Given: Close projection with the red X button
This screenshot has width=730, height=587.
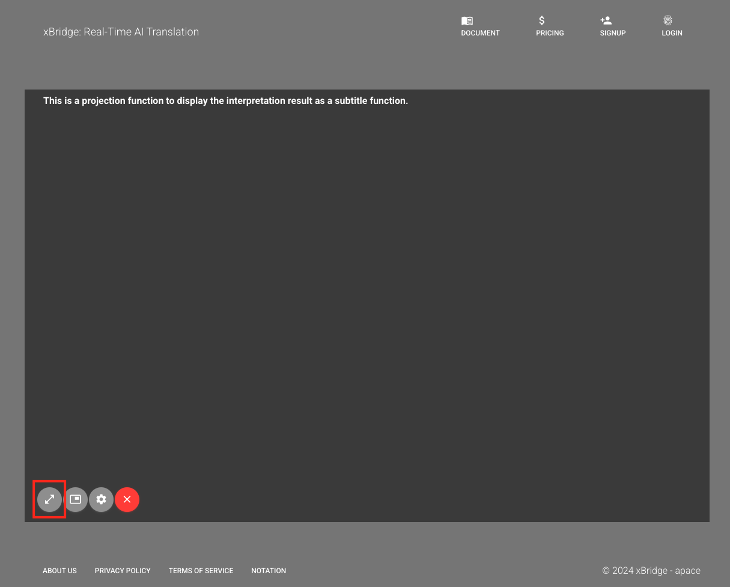Looking at the screenshot, I should click(x=127, y=499).
